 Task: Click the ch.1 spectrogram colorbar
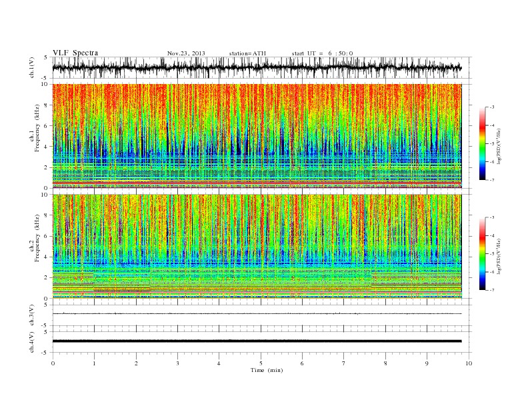point(483,143)
